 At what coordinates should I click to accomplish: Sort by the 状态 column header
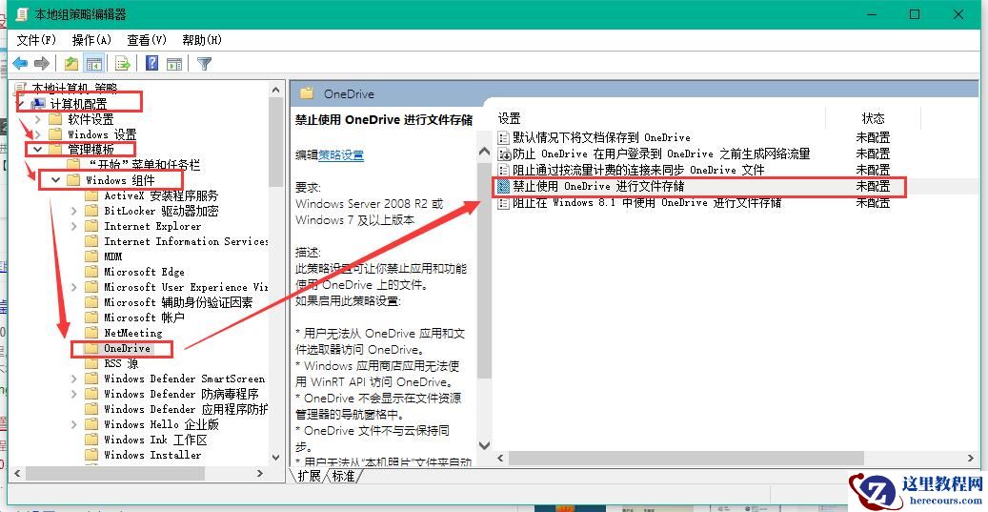(x=874, y=118)
